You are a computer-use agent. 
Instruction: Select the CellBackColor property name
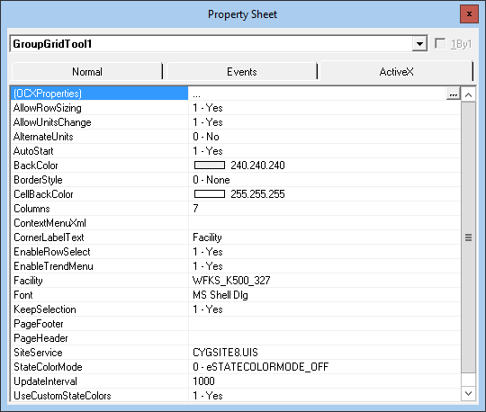(43, 194)
